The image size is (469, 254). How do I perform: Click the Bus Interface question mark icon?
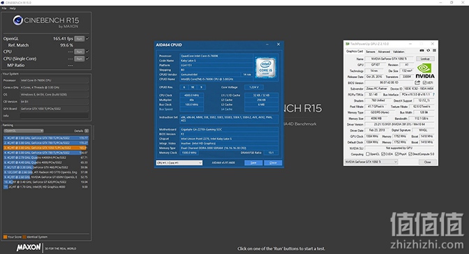(x=433, y=94)
